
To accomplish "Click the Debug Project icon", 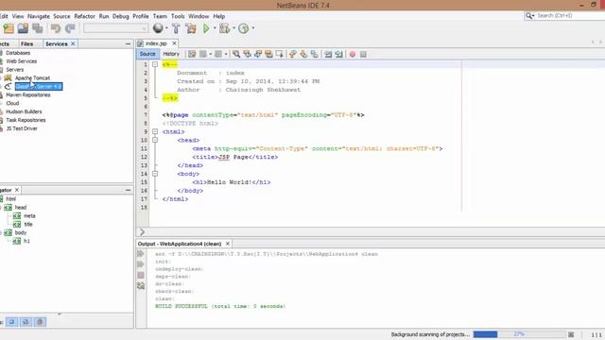I will tap(224, 28).
